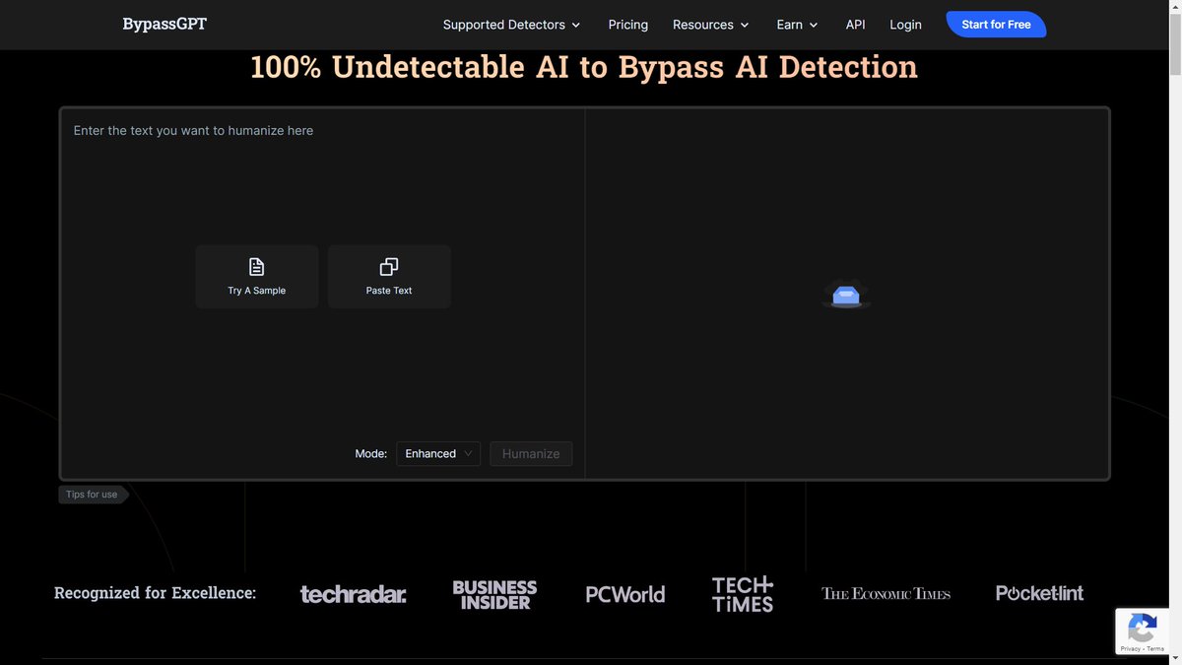Click the PCWorld logo
Screen dimensions: 1182x665
coord(625,594)
